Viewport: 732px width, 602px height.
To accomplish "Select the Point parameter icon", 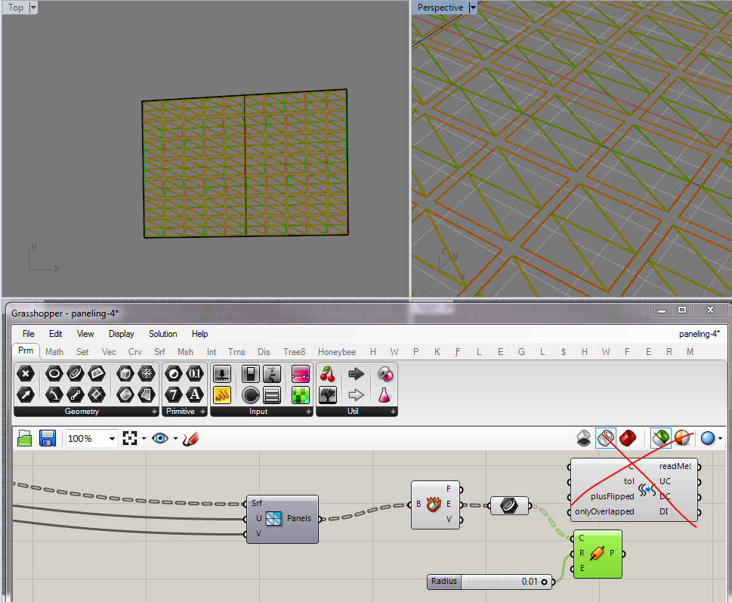I will 26,373.
